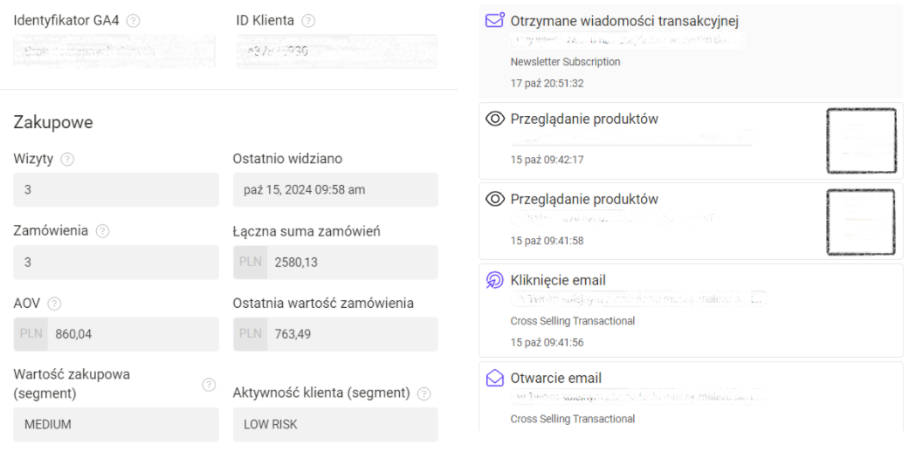Click the Otwarcie email open-envelope icon

click(x=495, y=378)
